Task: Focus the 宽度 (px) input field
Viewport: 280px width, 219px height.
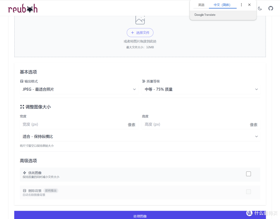Action: [79, 124]
